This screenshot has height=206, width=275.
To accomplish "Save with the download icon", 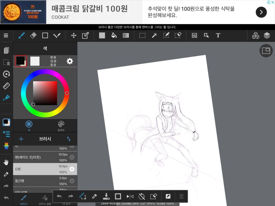I will pyautogui.click(x=106, y=196).
